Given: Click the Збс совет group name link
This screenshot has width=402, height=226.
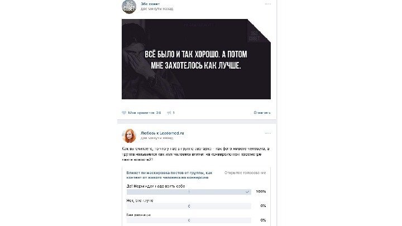Looking at the screenshot, I should [x=150, y=4].
